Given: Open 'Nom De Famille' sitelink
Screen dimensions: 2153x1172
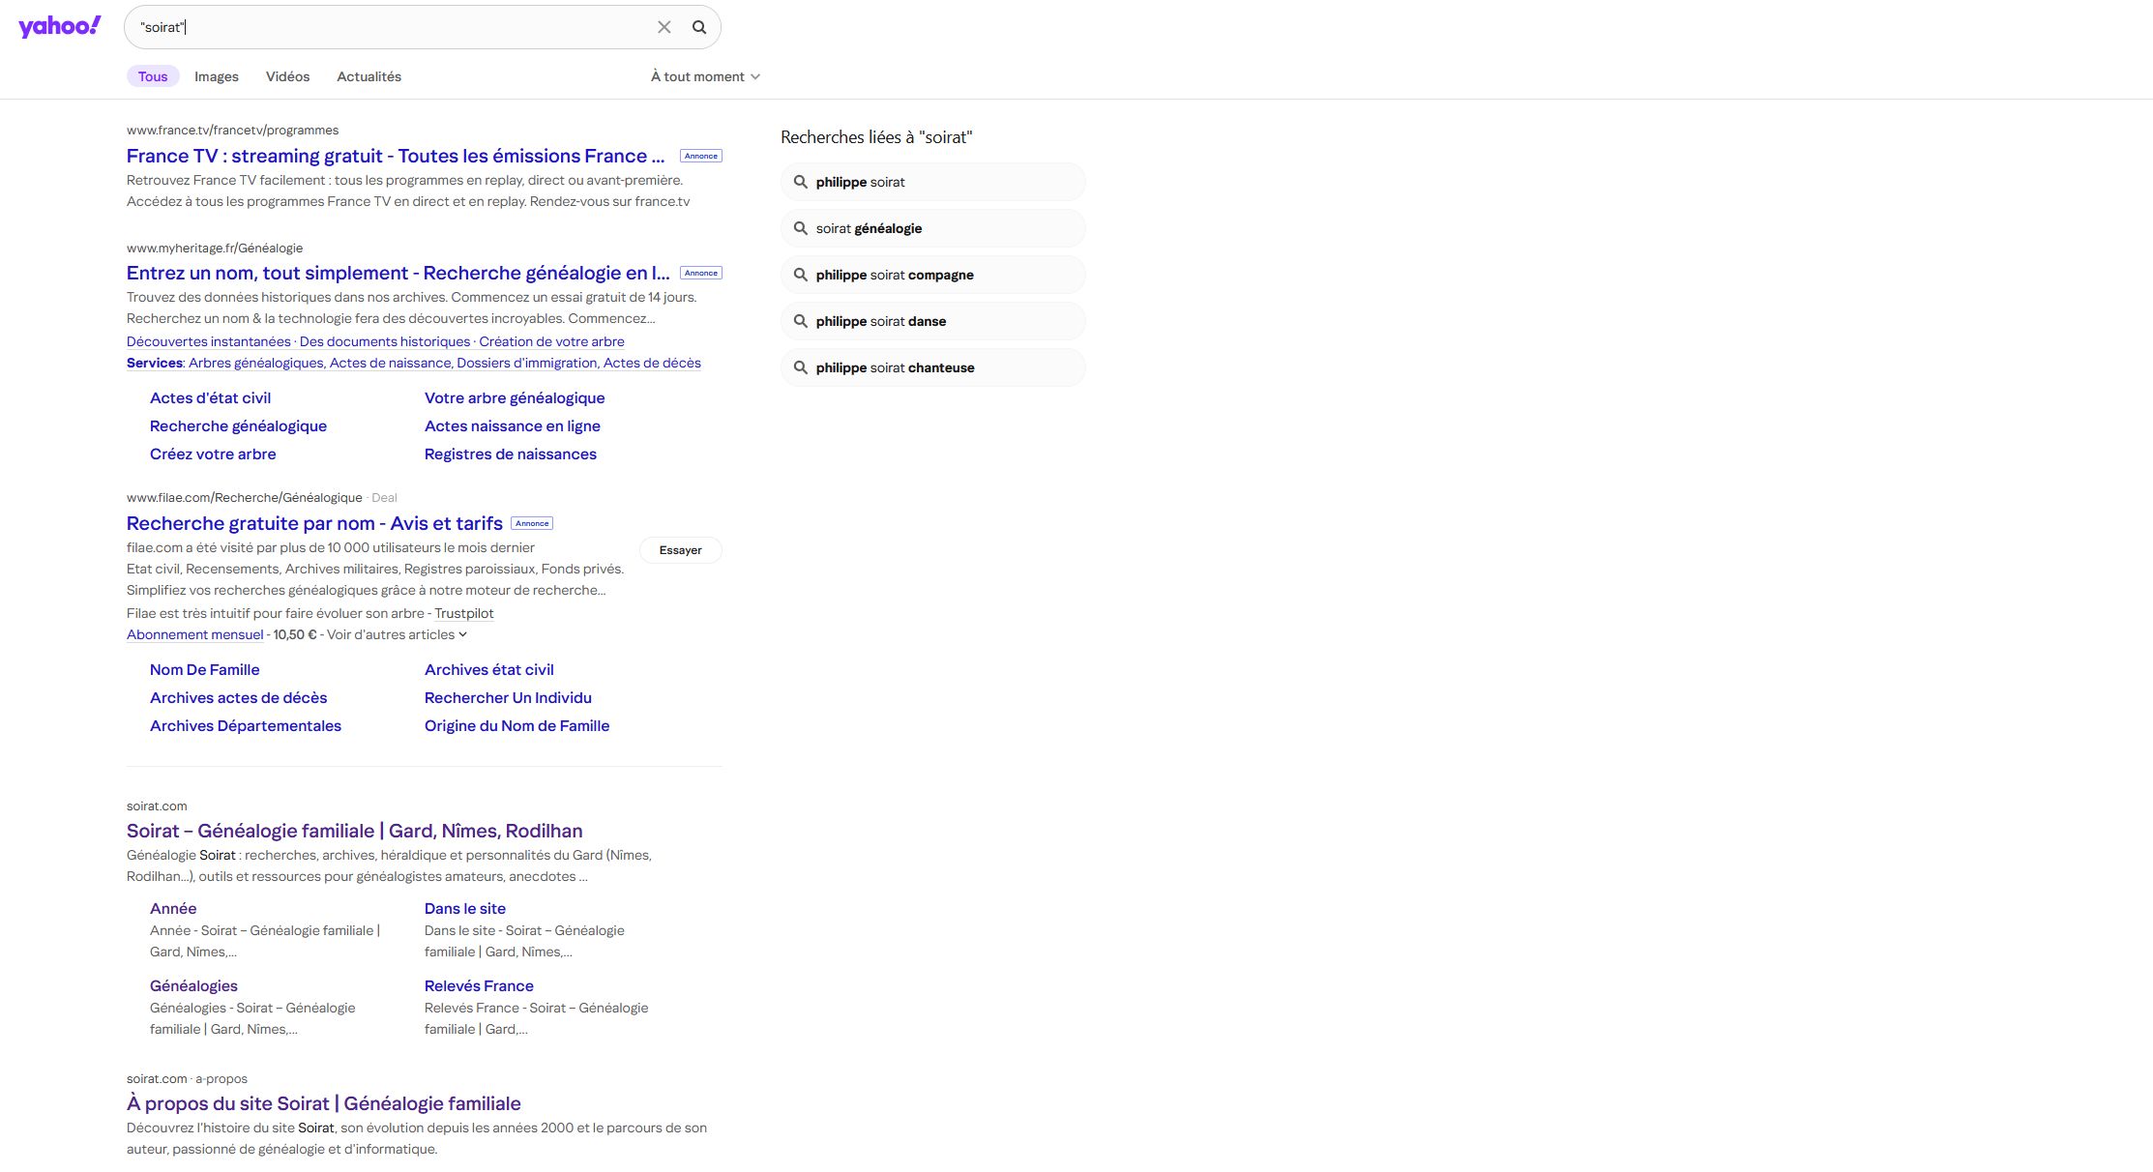Looking at the screenshot, I should pos(204,669).
